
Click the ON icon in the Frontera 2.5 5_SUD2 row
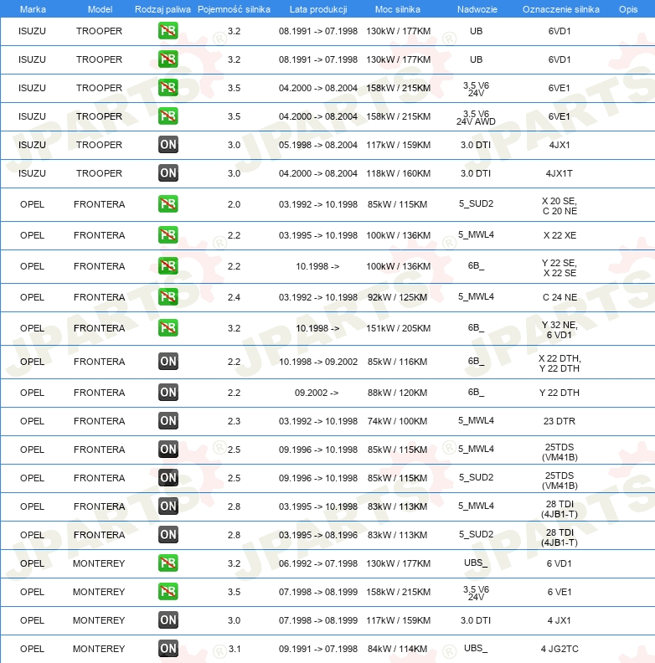click(x=168, y=477)
